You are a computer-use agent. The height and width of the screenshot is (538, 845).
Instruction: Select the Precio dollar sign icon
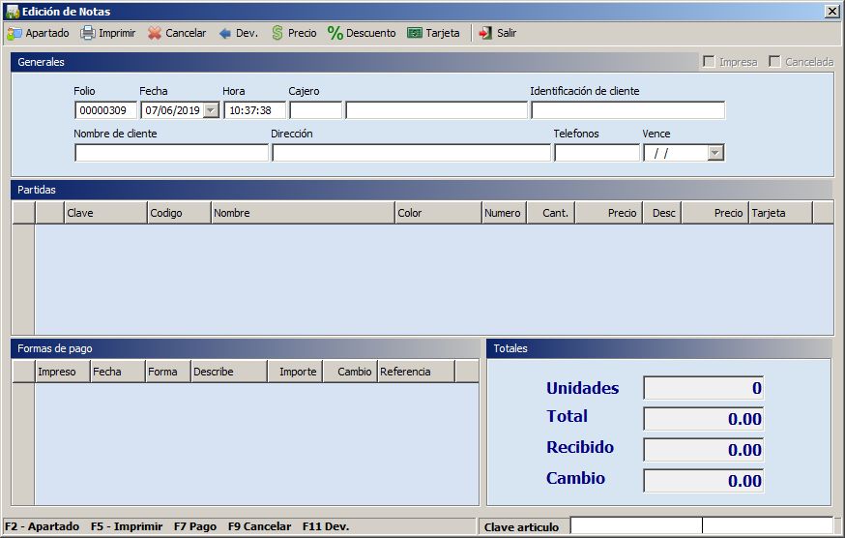(277, 33)
